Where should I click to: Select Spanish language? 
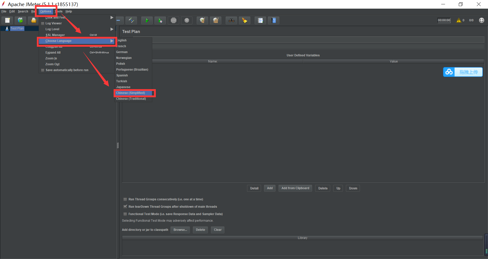point(133,75)
